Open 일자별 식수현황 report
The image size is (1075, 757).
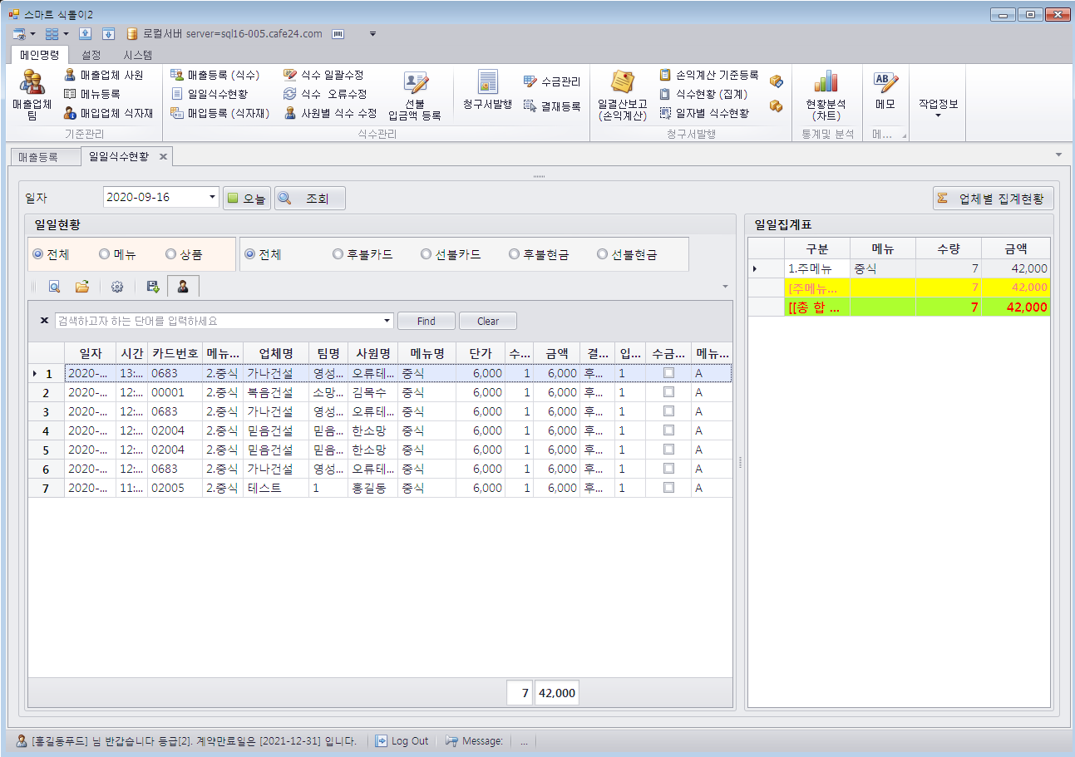pyautogui.click(x=704, y=113)
